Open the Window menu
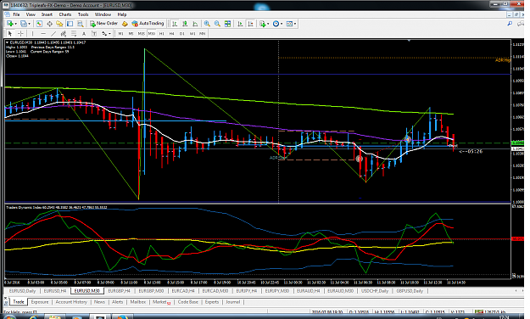This screenshot has height=319, width=530. [103, 14]
